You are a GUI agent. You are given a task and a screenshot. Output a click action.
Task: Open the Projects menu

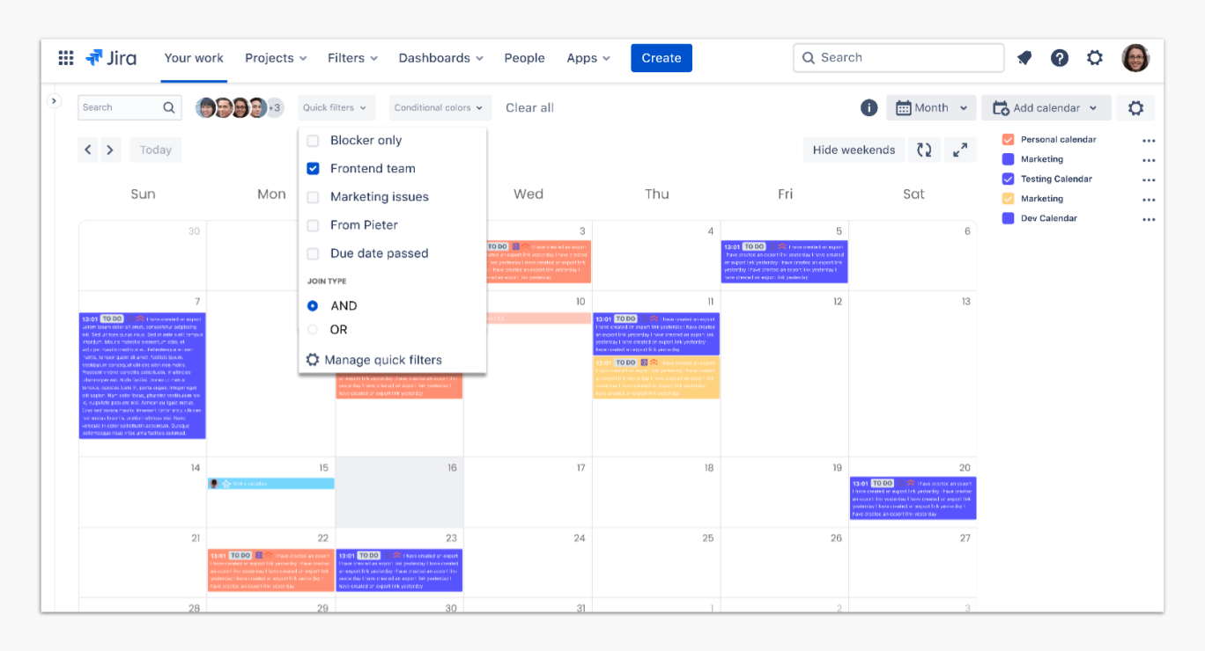click(x=276, y=58)
